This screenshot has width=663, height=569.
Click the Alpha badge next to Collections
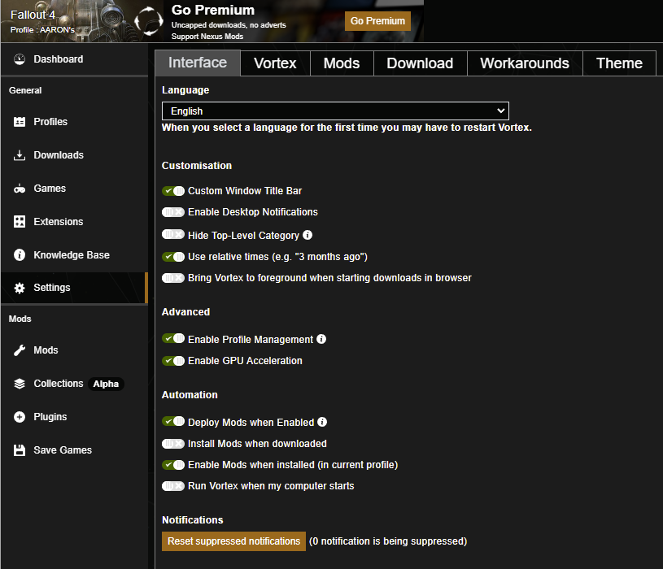(x=106, y=384)
